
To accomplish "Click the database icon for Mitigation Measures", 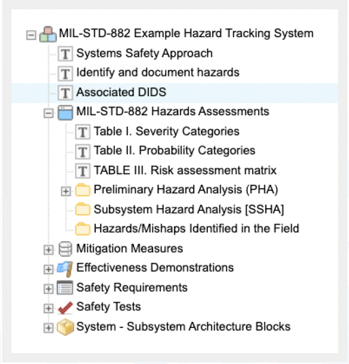I will pyautogui.click(x=65, y=249).
